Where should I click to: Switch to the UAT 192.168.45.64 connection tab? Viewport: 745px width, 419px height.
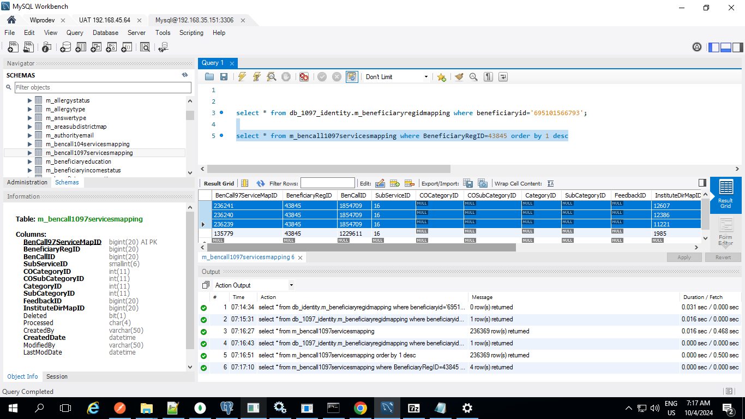104,20
